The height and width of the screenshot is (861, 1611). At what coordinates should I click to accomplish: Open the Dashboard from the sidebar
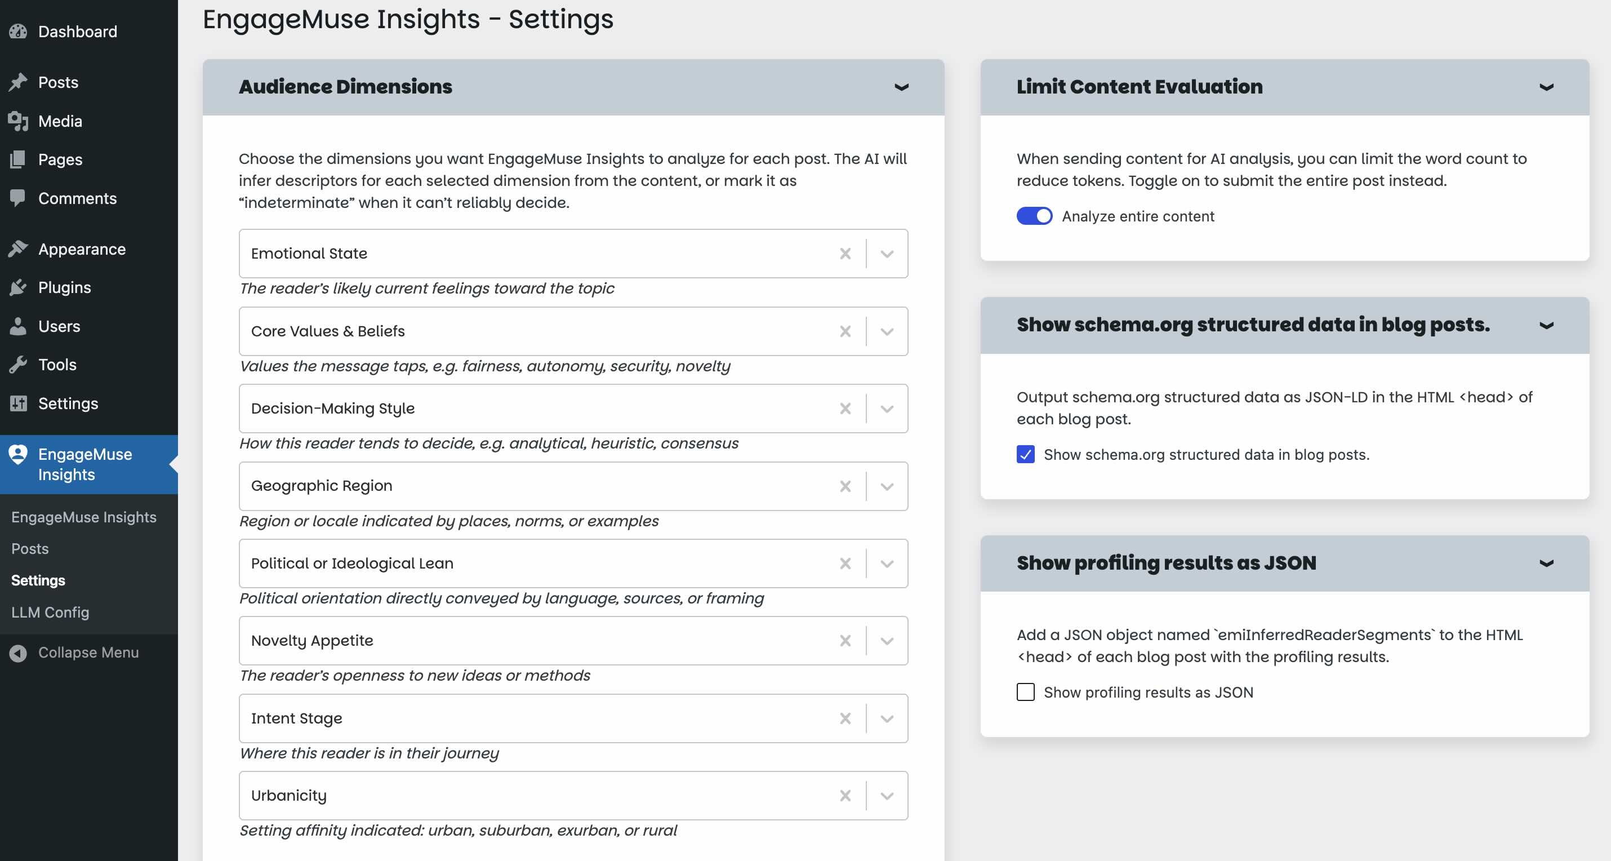19,32
